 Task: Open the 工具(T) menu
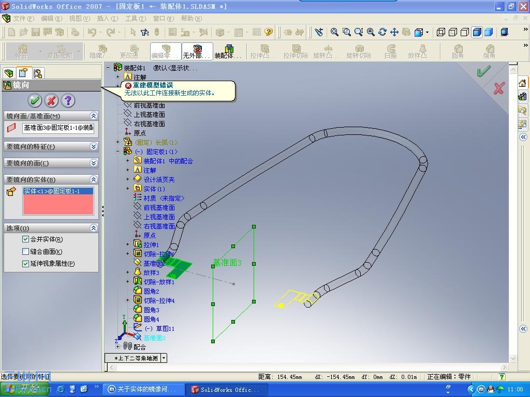(136, 18)
